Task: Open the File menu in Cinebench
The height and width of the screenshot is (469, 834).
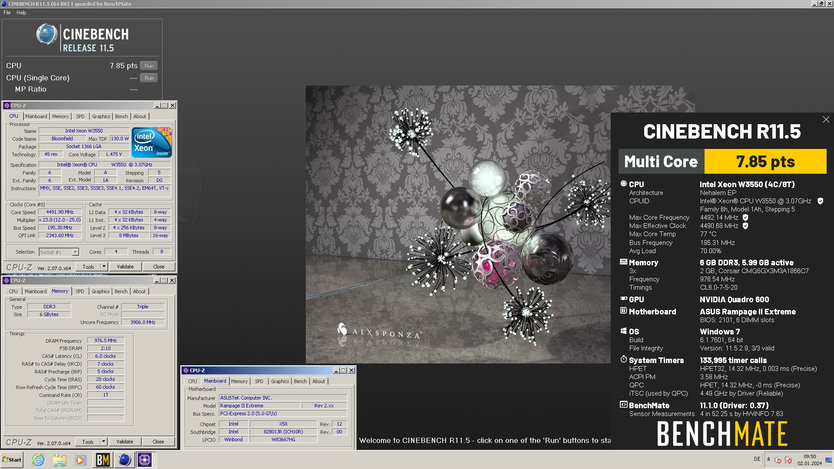Action: (x=7, y=13)
